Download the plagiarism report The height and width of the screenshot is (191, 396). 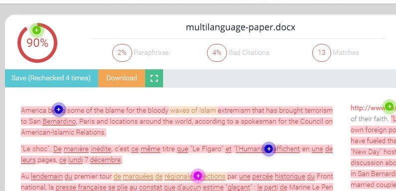pyautogui.click(x=122, y=78)
